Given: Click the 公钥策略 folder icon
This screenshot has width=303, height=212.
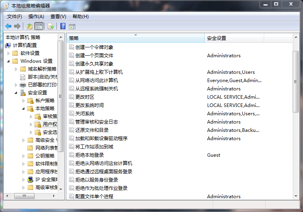Looking at the screenshot, I should click(30, 156).
